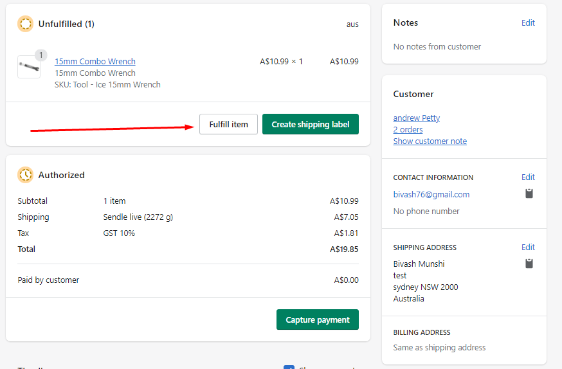Image resolution: width=562 pixels, height=369 pixels.
Task: Click the Sendle live shipping line
Action: tap(138, 217)
